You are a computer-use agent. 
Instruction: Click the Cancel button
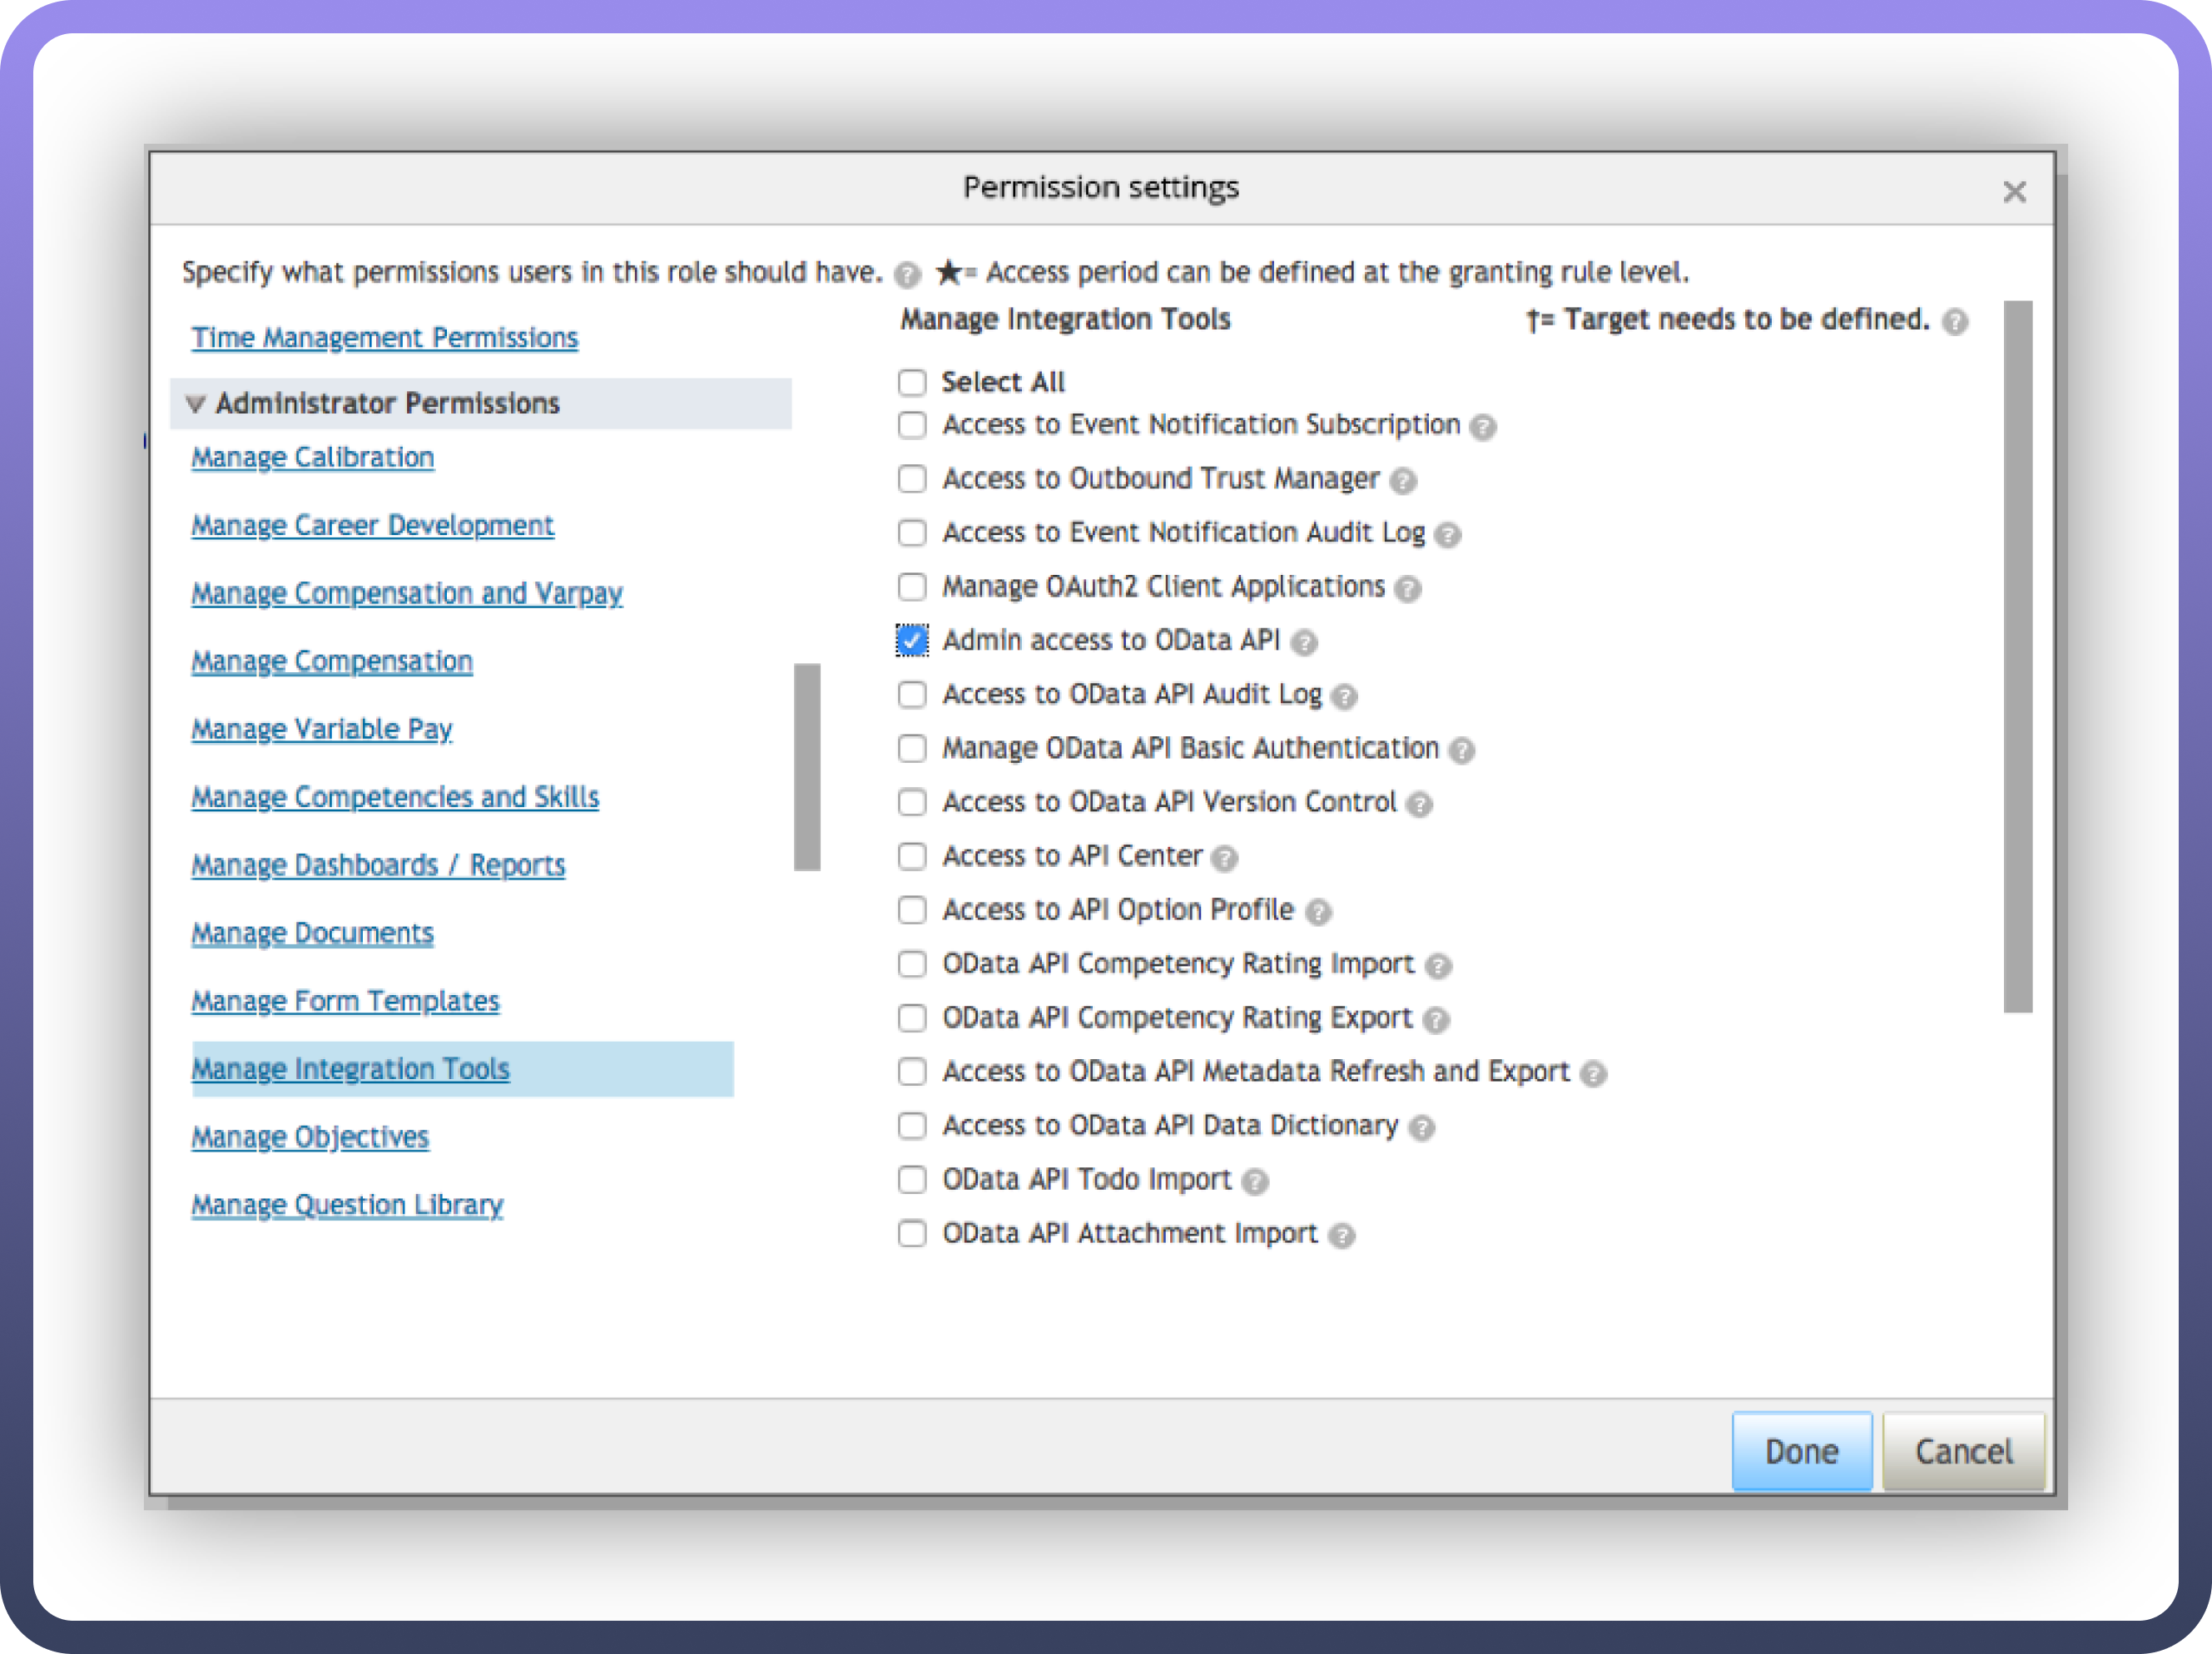point(1963,1450)
